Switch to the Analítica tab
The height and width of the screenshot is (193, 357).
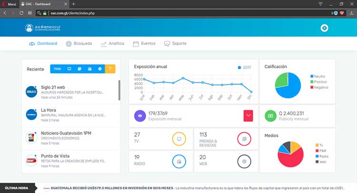[x=112, y=44]
